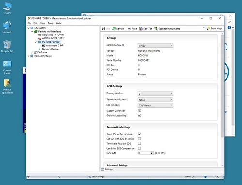Collapse the My System tree node

point(28,28)
